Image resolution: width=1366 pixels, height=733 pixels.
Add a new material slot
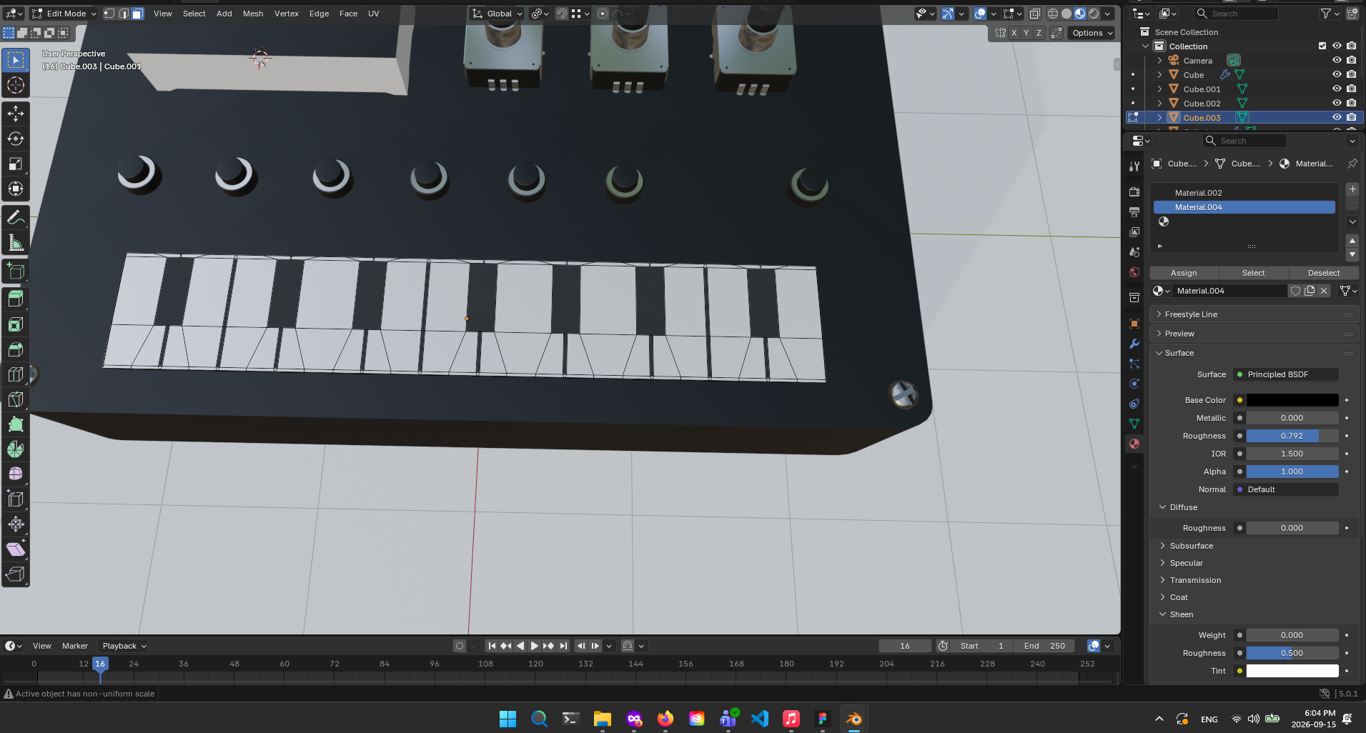tap(1352, 189)
